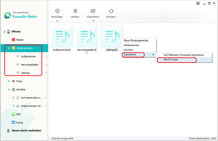Click the Aufgenommen playlist icon in sidebar
The width and height of the screenshot is (218, 141).
pos(18,56)
